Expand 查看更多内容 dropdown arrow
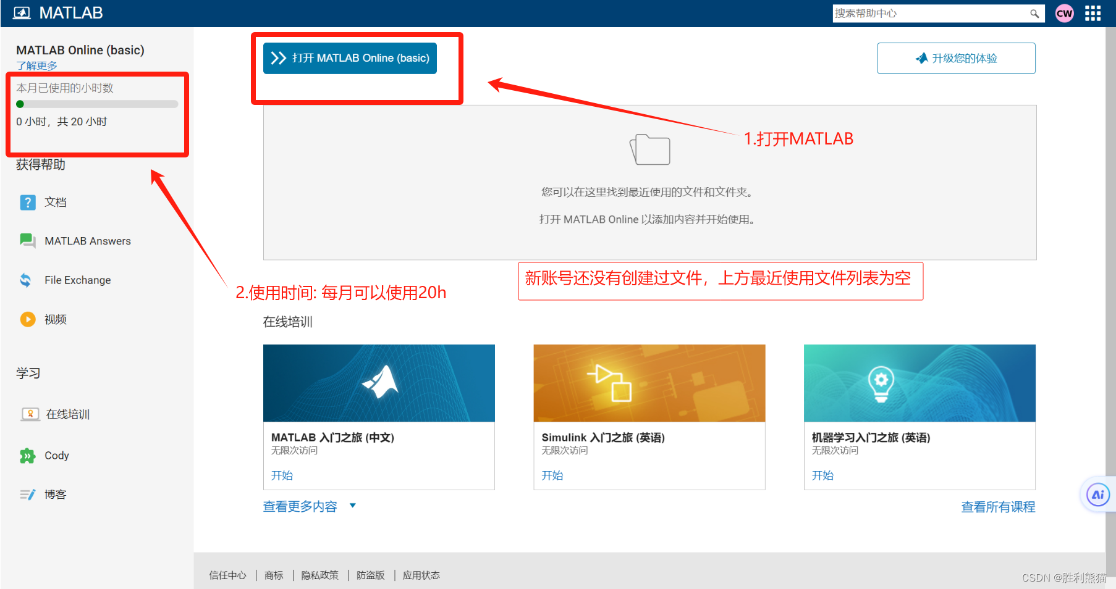The image size is (1116, 589). click(353, 506)
